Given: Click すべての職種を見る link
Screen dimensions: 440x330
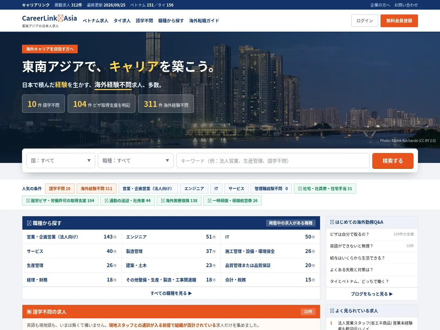Looking at the screenshot, I should pos(171,293).
